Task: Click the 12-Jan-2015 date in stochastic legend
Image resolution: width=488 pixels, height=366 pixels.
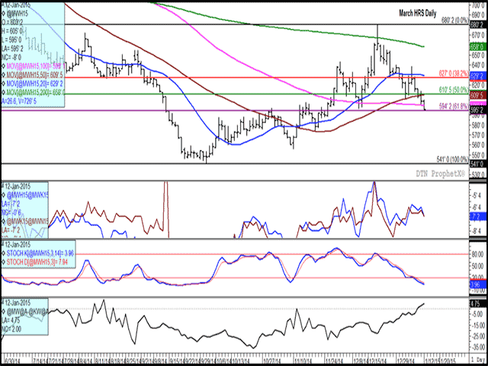Action: [18, 244]
